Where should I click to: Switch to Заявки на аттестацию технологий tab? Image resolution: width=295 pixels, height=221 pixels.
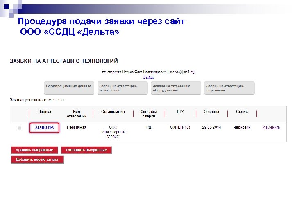pyautogui.click(x=123, y=88)
